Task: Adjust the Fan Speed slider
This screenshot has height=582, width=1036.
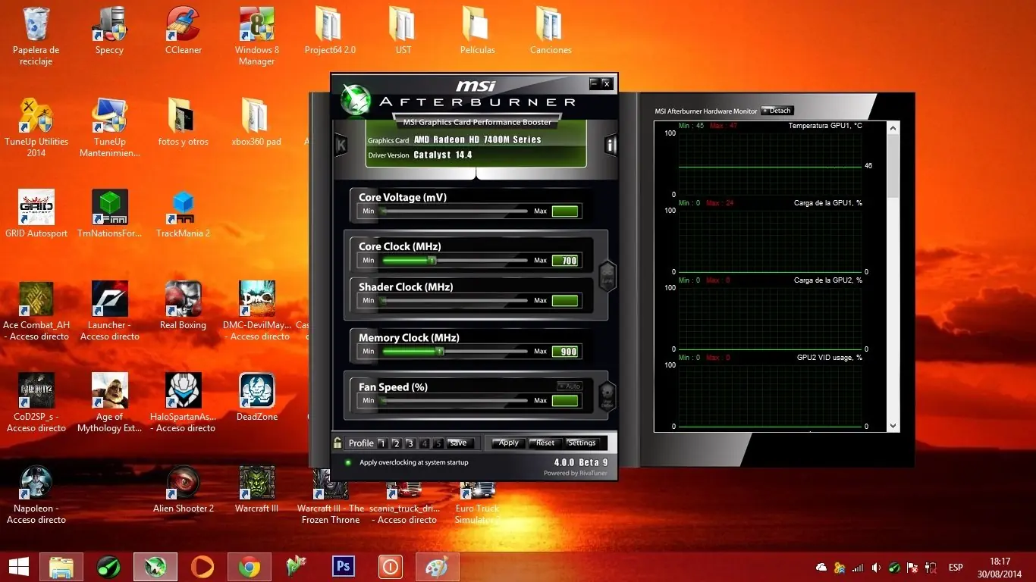Action: point(454,401)
